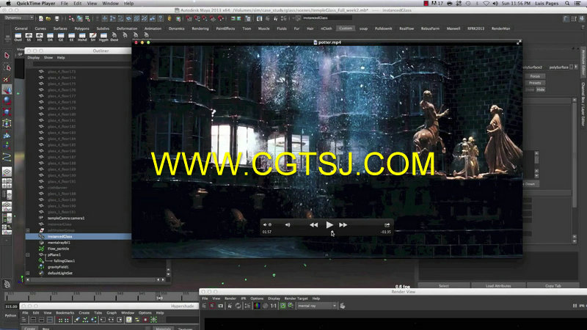Rewind the potter.mp4 video

314,225
